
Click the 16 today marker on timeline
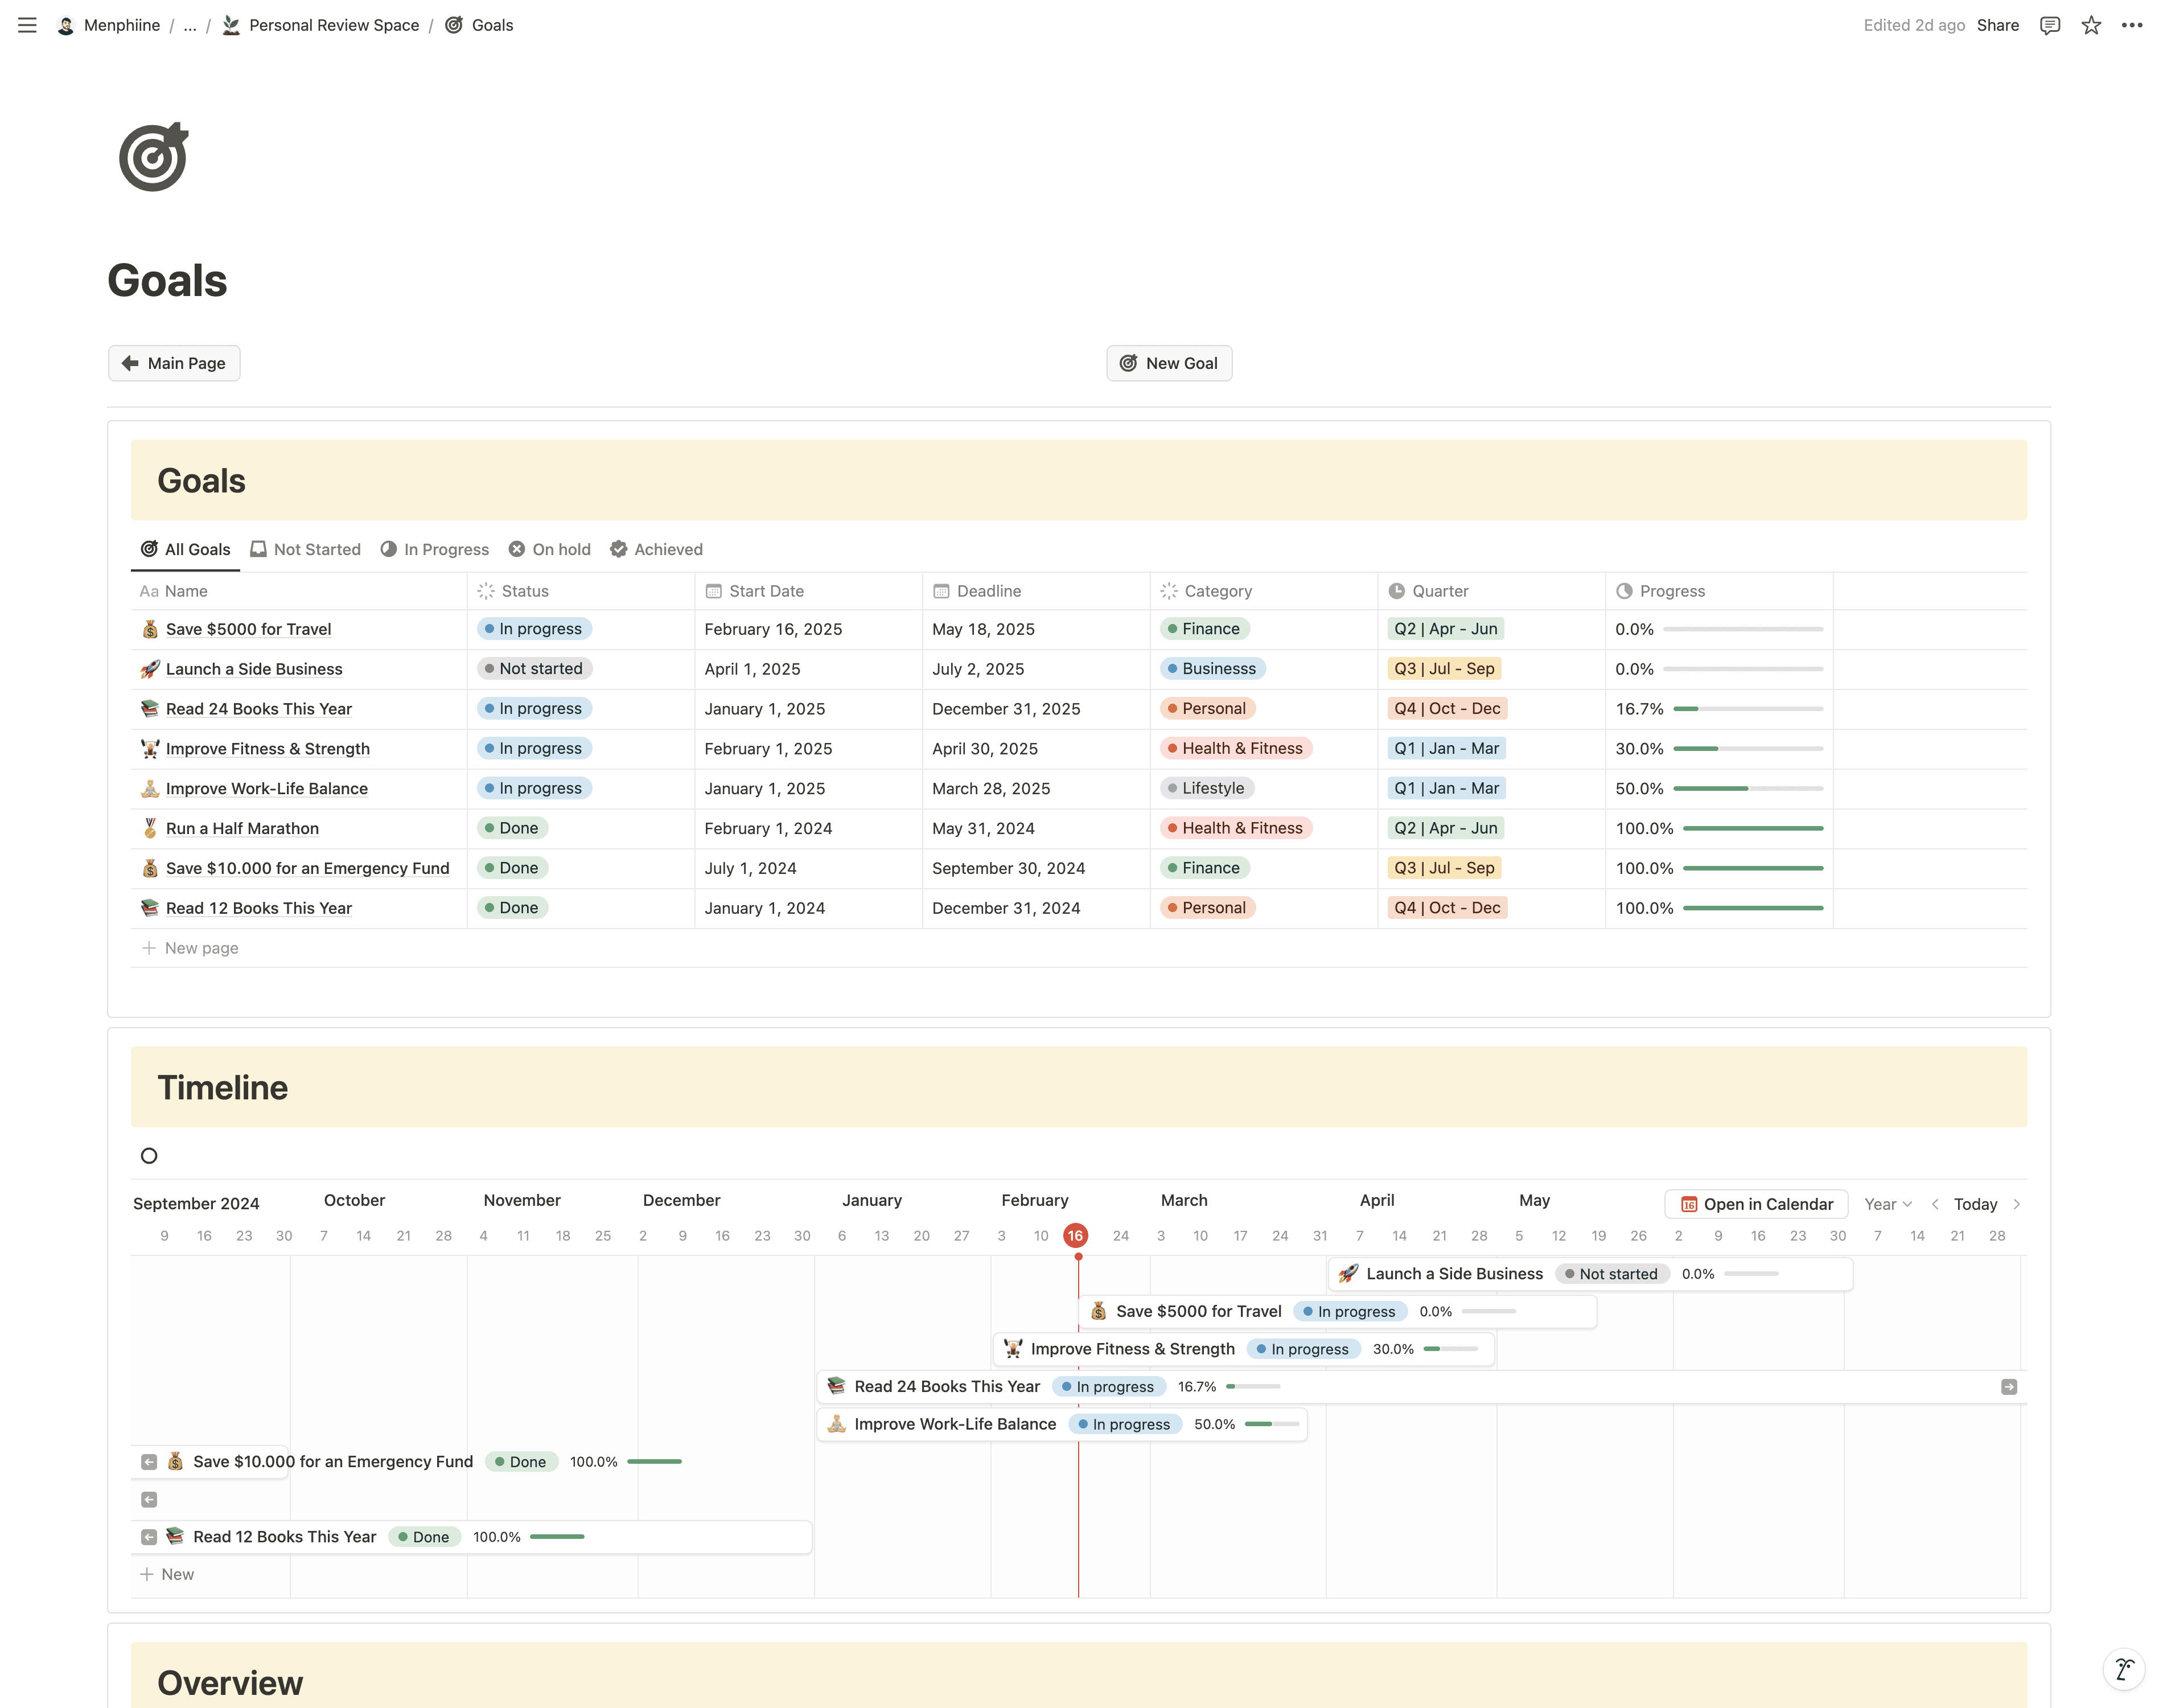click(x=1075, y=1236)
